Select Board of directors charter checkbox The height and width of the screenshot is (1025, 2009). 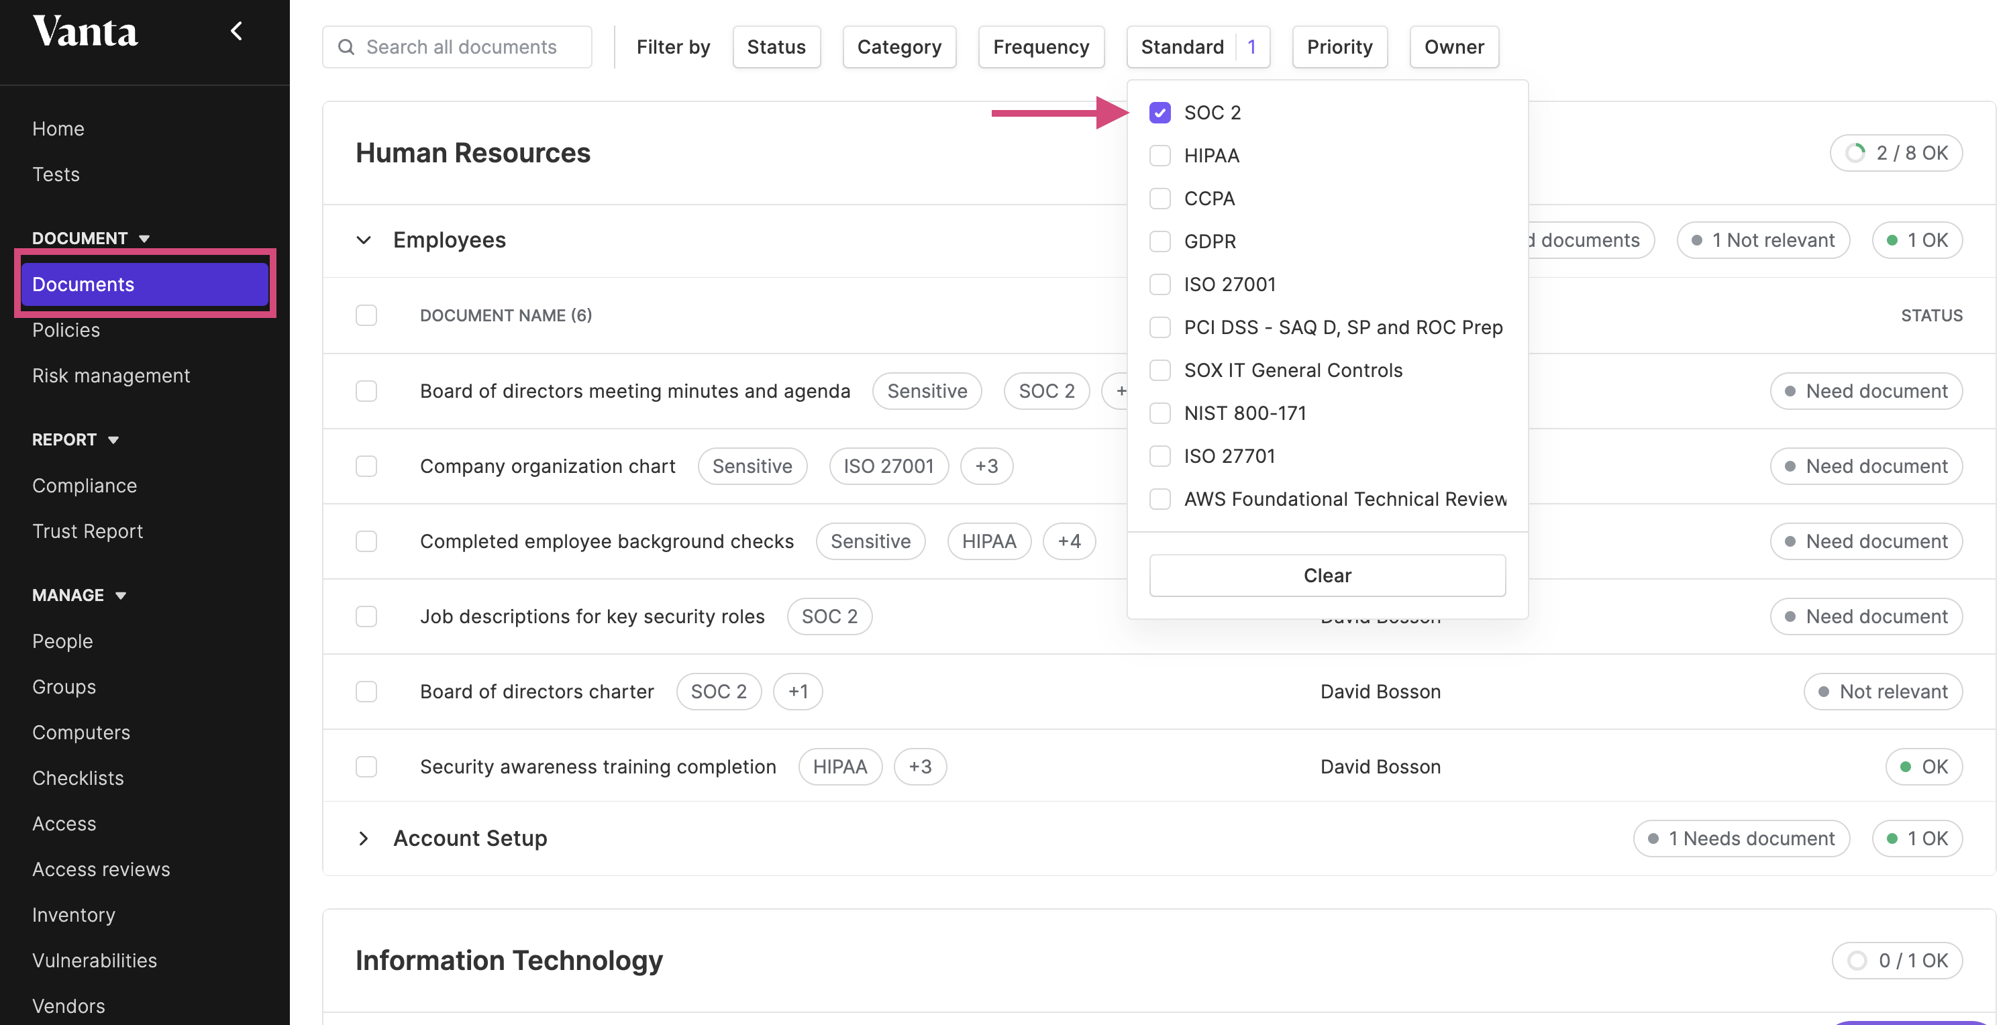click(x=366, y=692)
